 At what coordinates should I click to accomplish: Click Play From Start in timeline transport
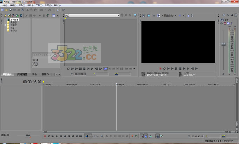pyautogui.click(x=53, y=136)
